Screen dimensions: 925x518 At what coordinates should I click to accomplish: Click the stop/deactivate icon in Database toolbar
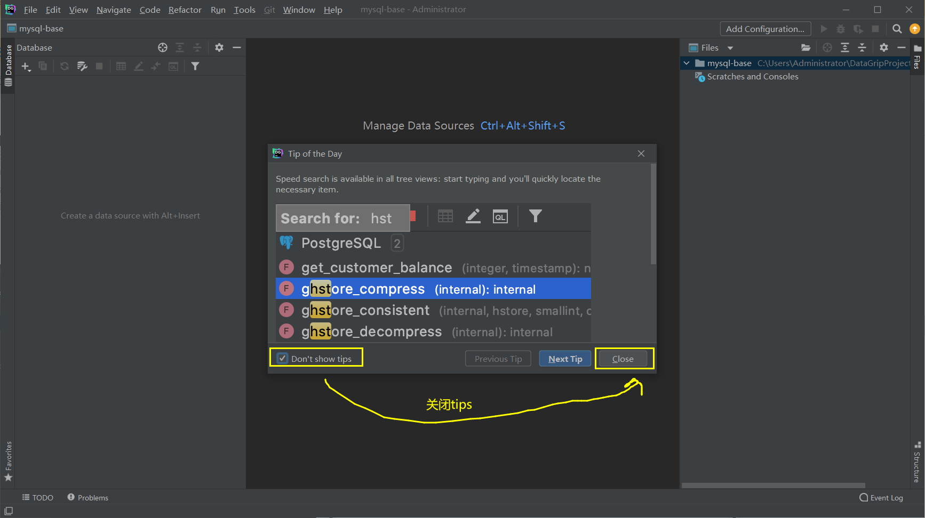[x=99, y=66]
